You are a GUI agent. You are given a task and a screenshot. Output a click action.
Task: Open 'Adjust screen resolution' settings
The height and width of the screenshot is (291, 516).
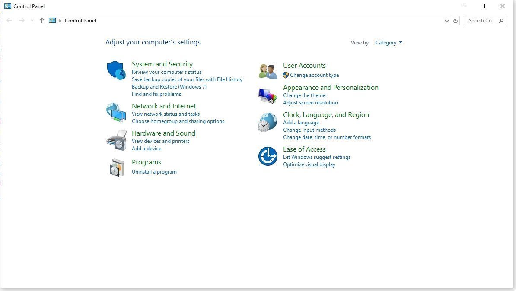[310, 102]
